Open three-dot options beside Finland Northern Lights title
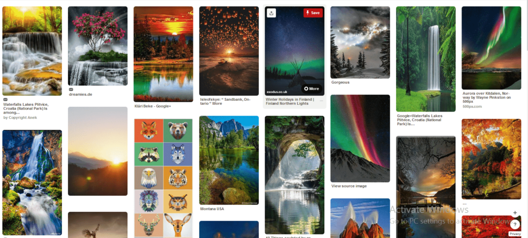This screenshot has height=238, width=528. click(x=322, y=101)
